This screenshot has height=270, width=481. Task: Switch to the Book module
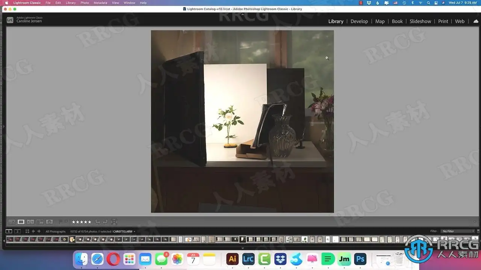397,21
